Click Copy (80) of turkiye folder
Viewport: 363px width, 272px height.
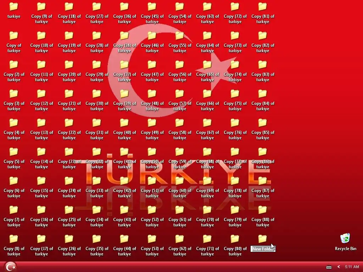[235, 239]
